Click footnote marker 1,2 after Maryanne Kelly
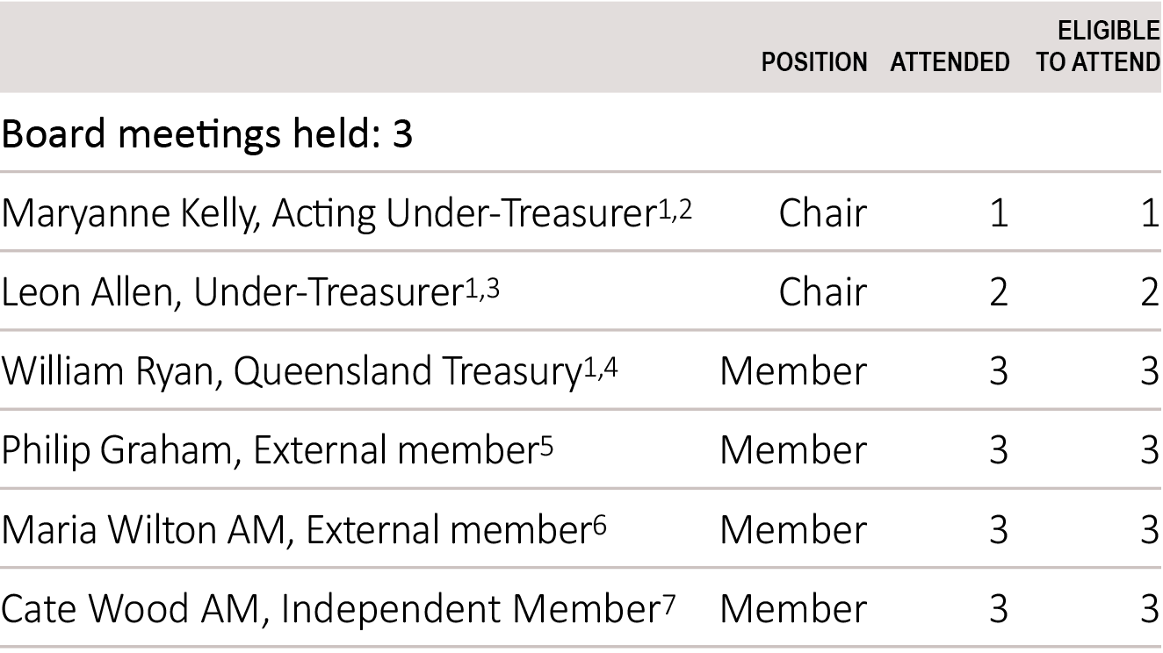This screenshot has height=653, width=1163. click(675, 209)
